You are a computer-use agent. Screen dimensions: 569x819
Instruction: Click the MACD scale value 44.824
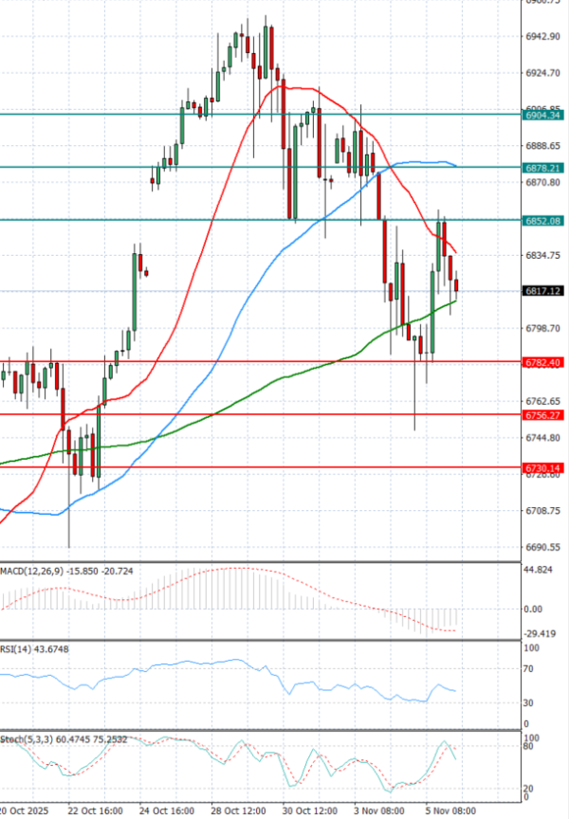[539, 571]
